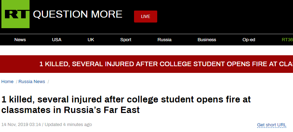Open the Op-ed section

pyautogui.click(x=249, y=40)
